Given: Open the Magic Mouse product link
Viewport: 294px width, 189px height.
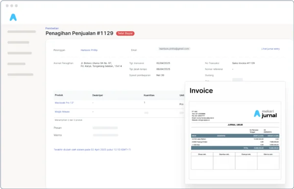Looking at the screenshot, I should pyautogui.click(x=62, y=112).
